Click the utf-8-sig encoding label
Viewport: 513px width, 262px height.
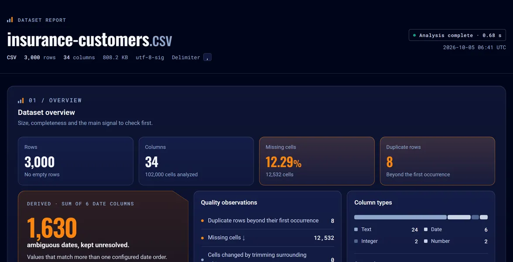150,57
